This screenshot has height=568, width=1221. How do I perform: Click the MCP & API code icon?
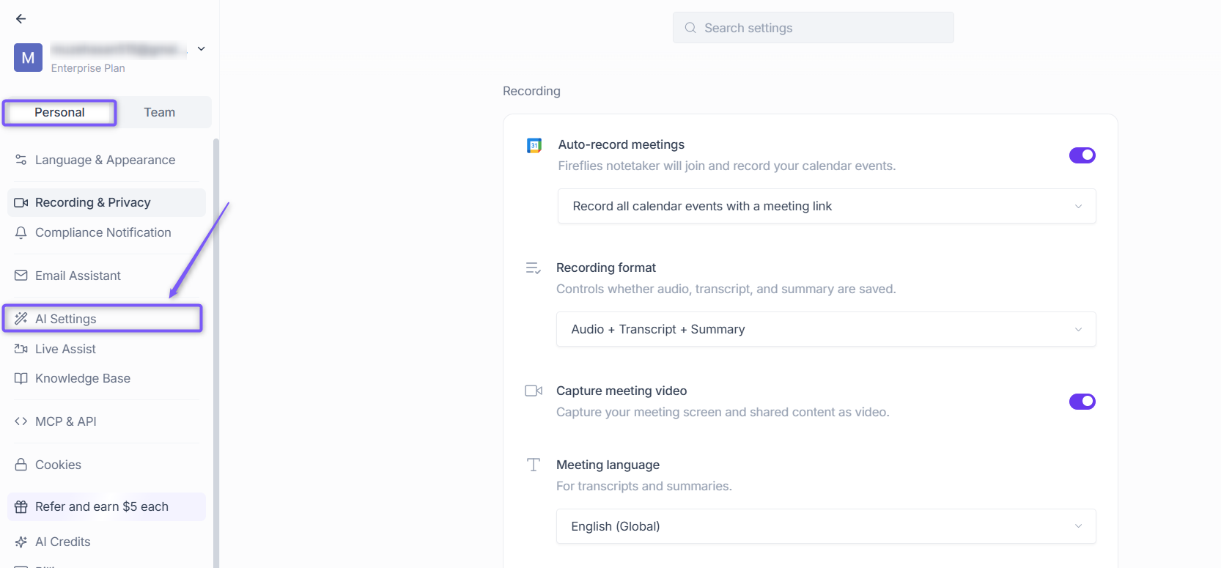pyautogui.click(x=21, y=421)
